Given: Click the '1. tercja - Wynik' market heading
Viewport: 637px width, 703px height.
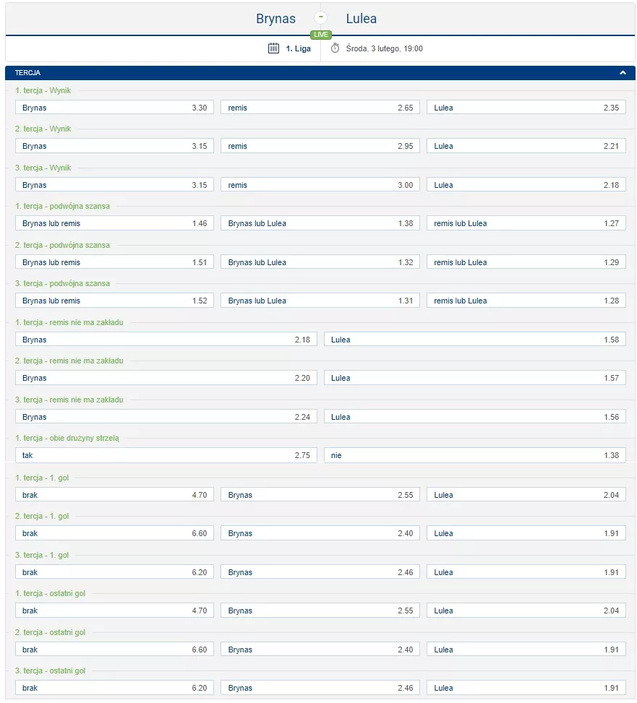Looking at the screenshot, I should (x=43, y=90).
